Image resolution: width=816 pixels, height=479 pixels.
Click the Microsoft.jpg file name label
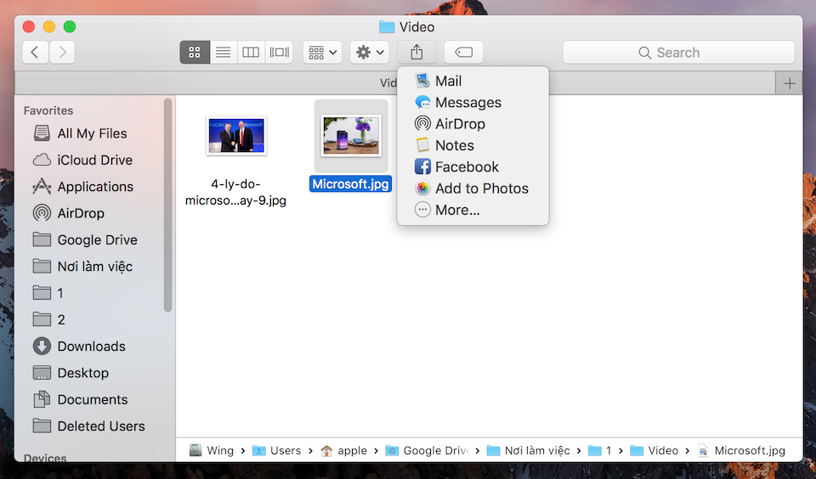[351, 184]
